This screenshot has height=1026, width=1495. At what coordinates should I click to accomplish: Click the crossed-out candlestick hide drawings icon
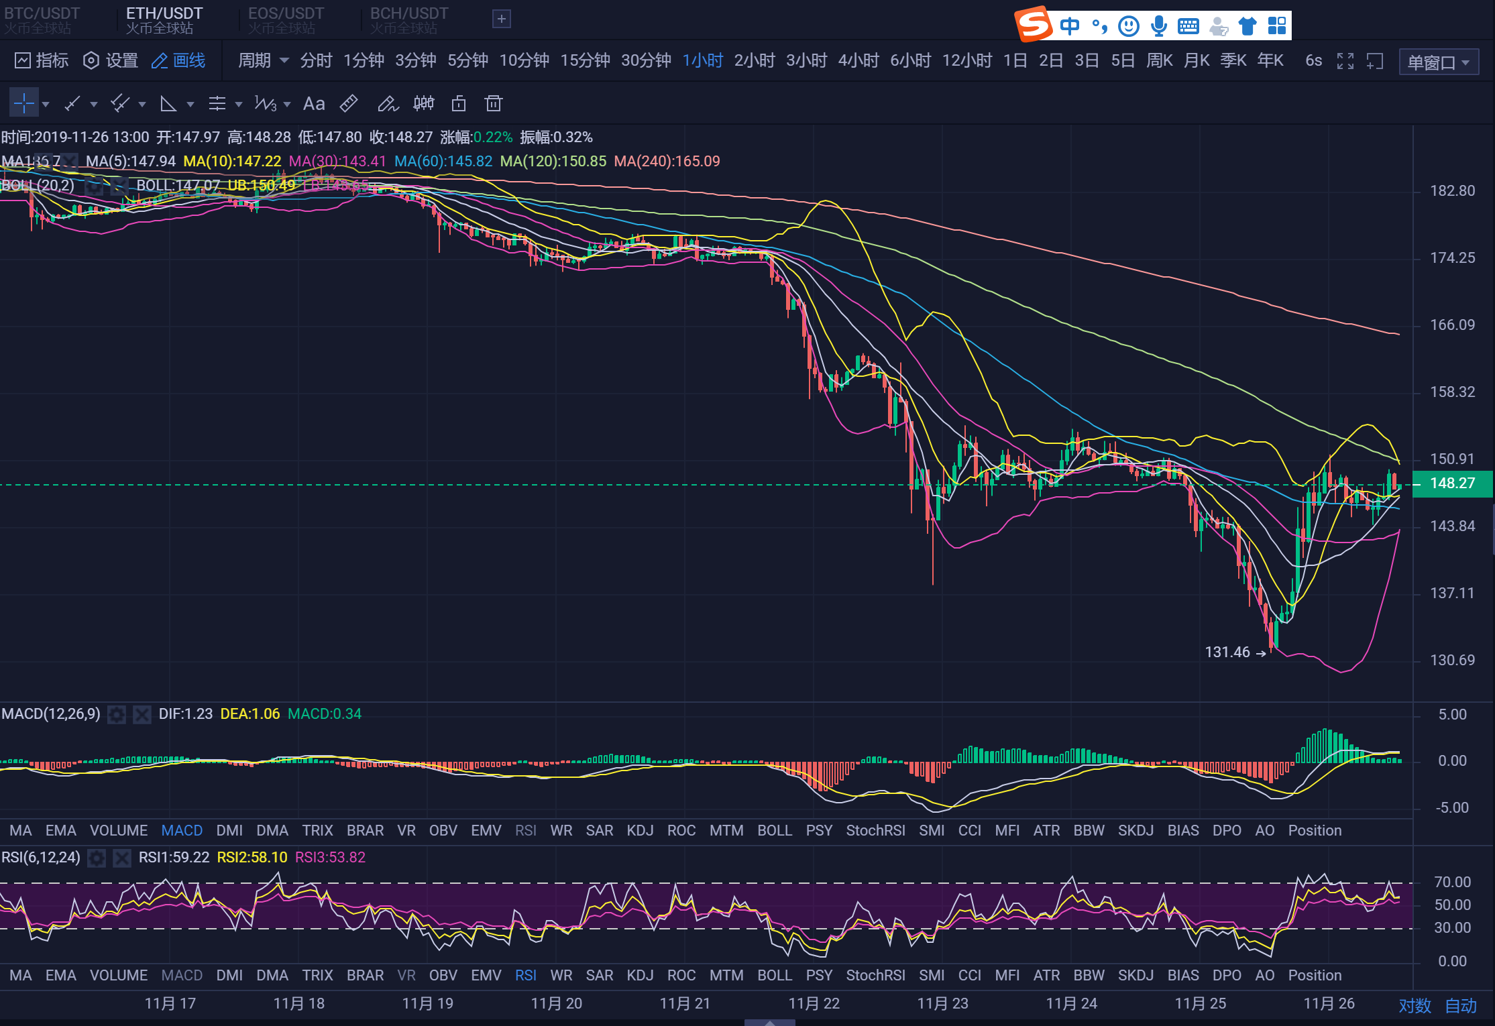[423, 103]
